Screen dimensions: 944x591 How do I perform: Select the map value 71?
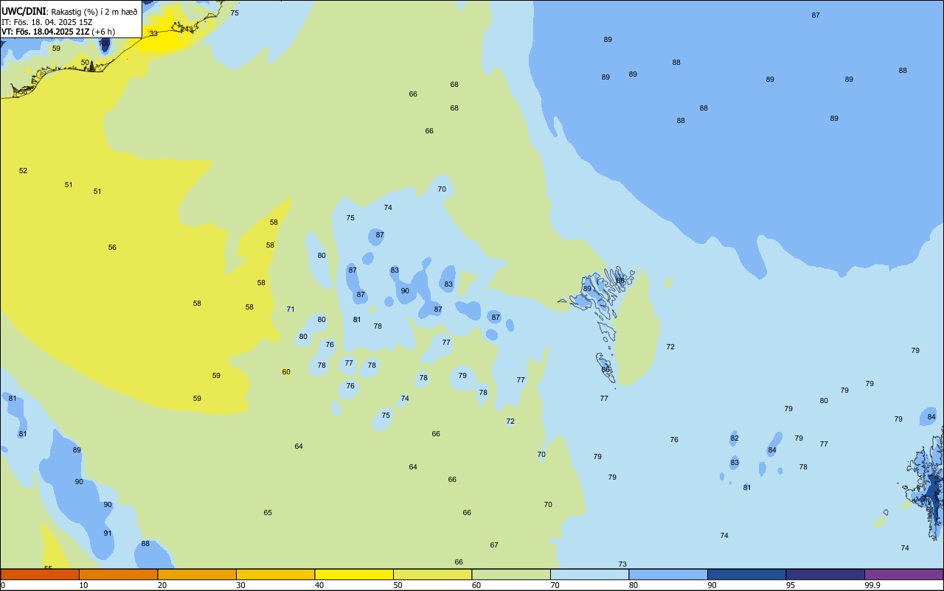tap(291, 309)
